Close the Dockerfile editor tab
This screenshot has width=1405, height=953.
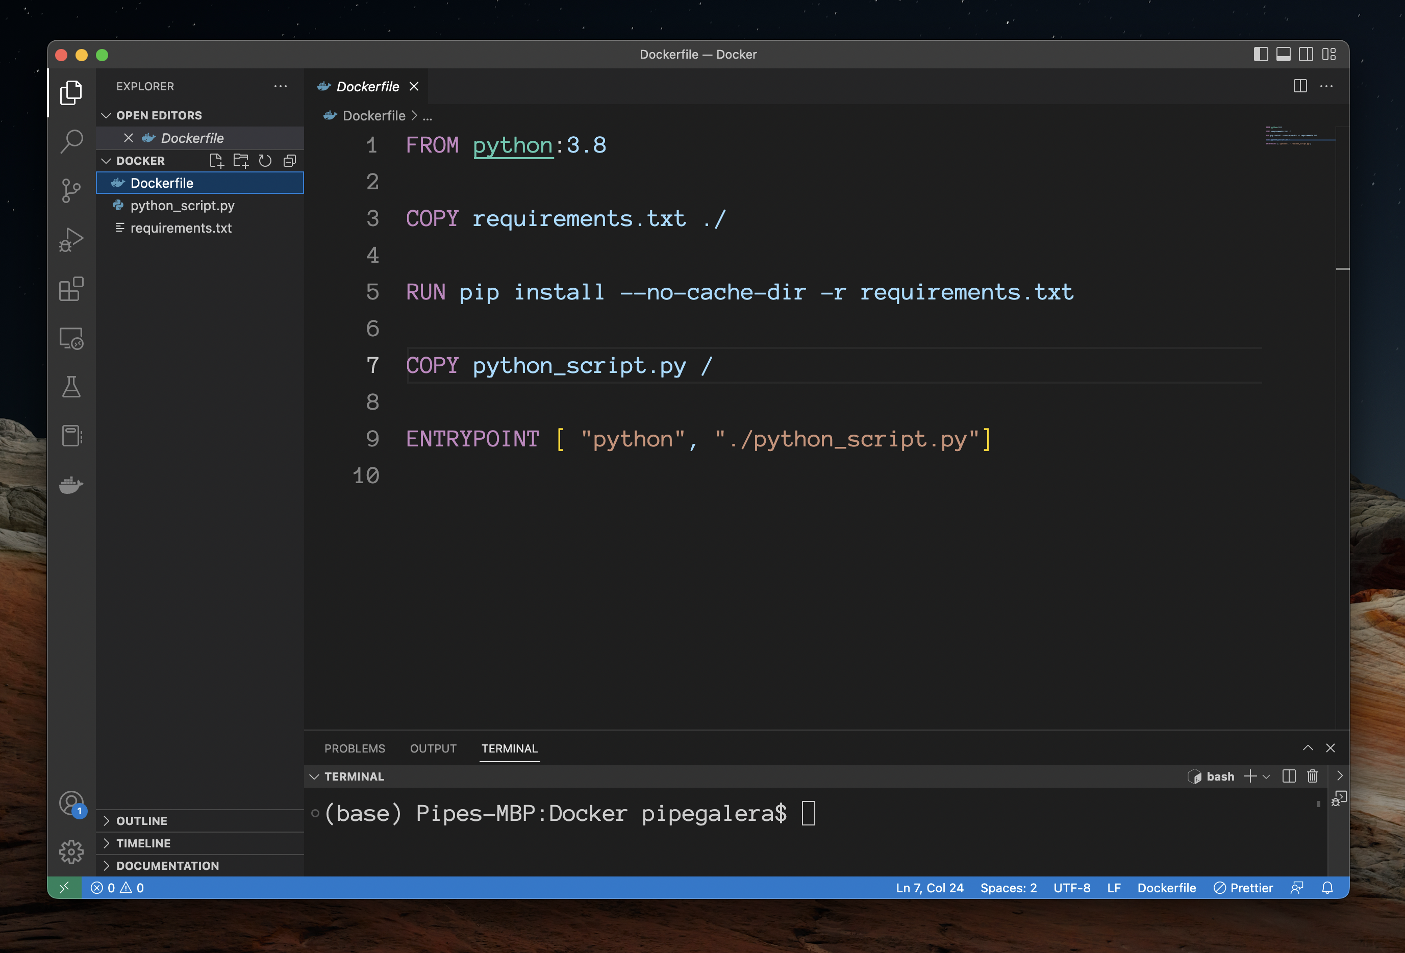[x=414, y=86]
